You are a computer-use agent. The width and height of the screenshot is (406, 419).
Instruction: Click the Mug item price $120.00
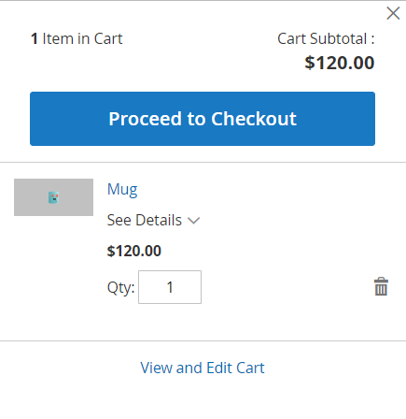(x=134, y=251)
